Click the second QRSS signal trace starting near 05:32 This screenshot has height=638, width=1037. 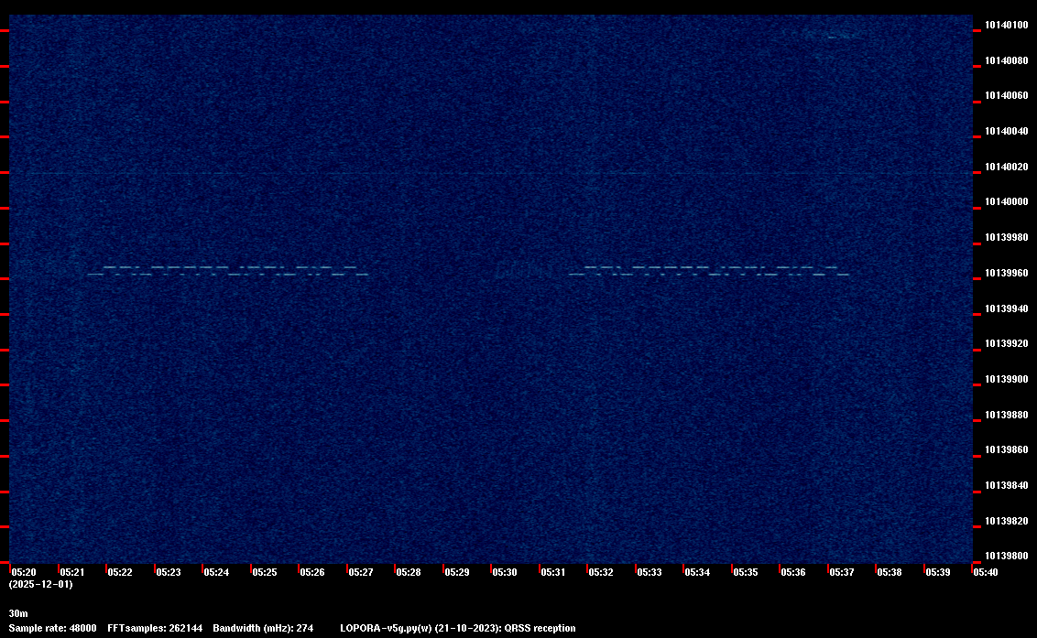pyautogui.click(x=709, y=271)
